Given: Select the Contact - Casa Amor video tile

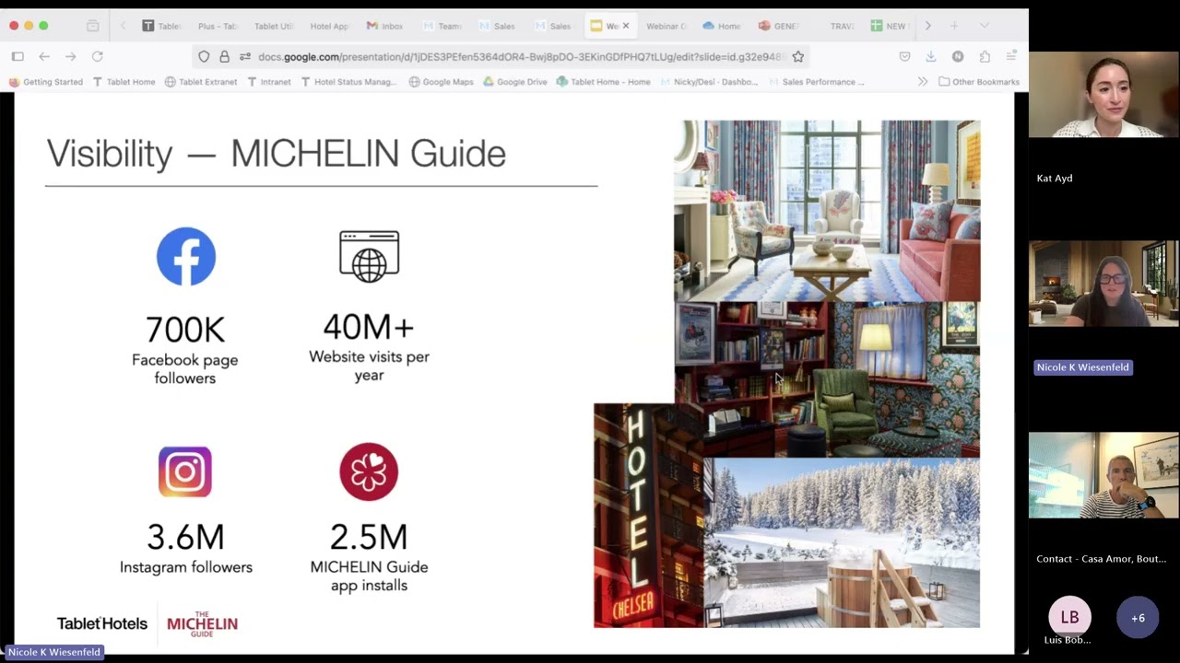Looking at the screenshot, I should tap(1103, 476).
